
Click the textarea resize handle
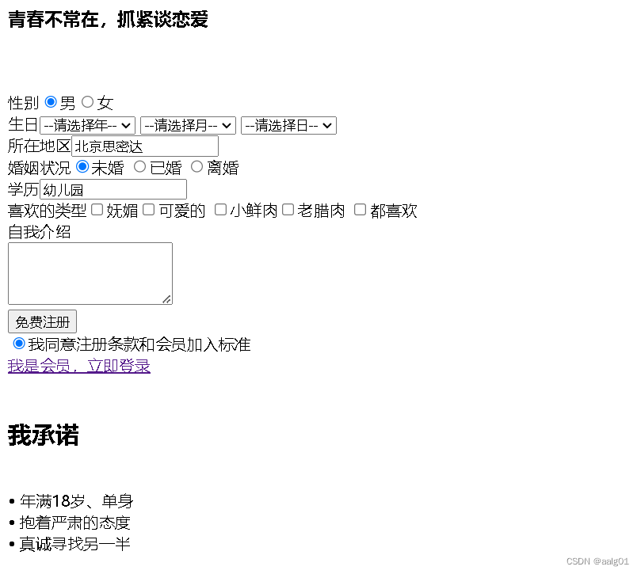click(167, 299)
